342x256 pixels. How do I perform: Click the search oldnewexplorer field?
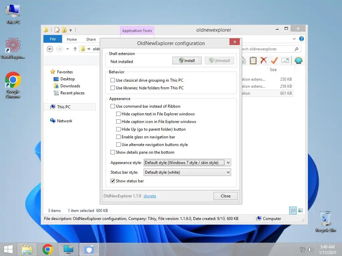267,49
